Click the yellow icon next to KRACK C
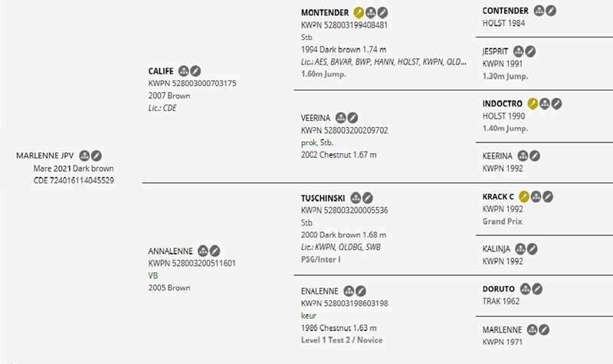613x364 pixels. click(524, 196)
